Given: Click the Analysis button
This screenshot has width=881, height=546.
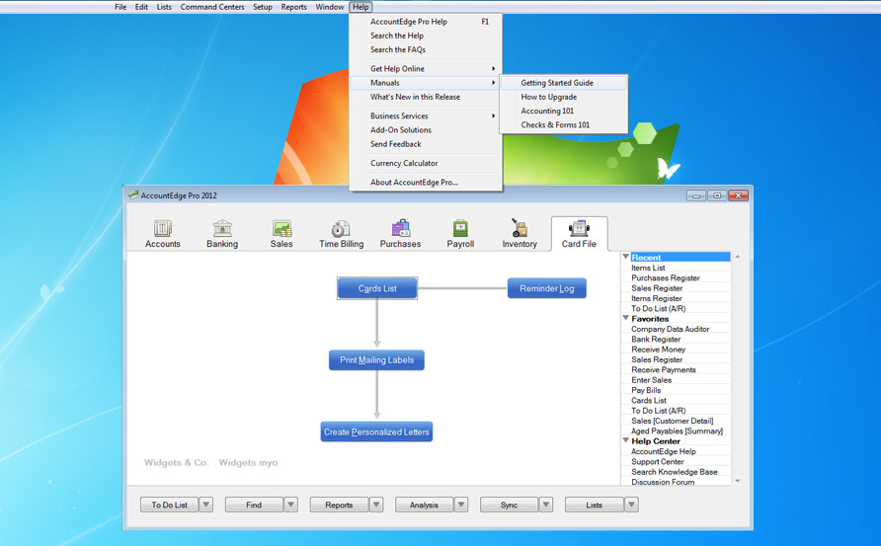Looking at the screenshot, I should click(424, 505).
